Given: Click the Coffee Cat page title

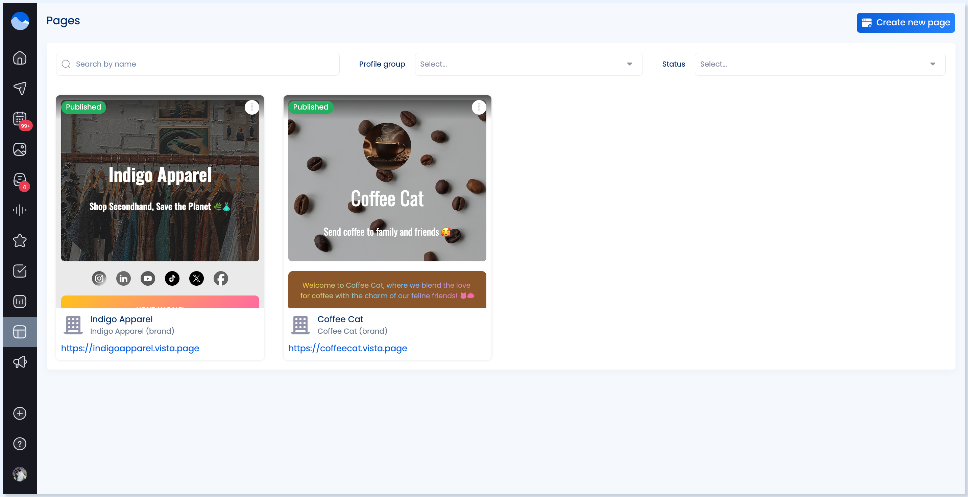Looking at the screenshot, I should [340, 319].
